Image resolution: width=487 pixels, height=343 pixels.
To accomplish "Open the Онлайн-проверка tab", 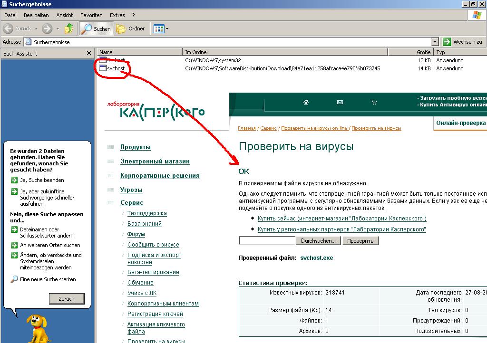I will tap(460, 123).
